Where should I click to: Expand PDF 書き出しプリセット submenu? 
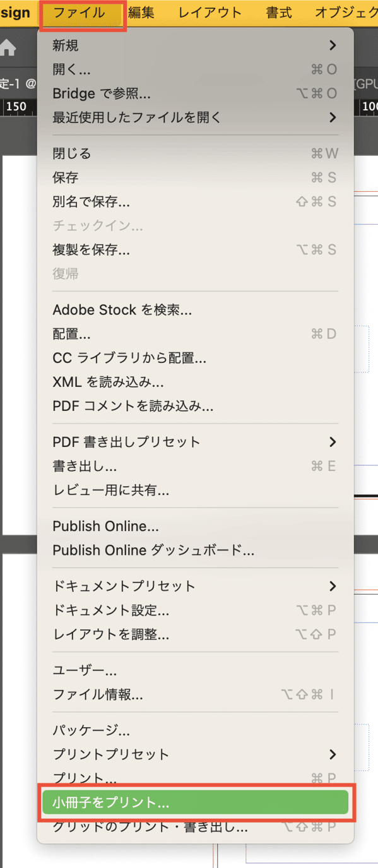pos(196,442)
